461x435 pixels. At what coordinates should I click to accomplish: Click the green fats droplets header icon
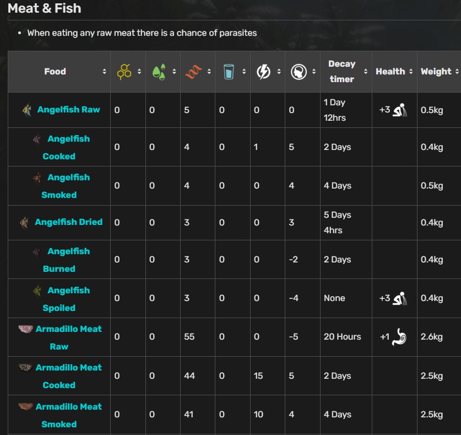159,71
